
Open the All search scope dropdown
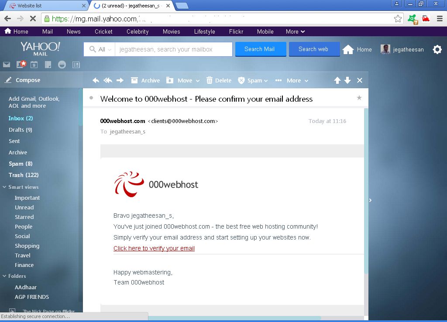[x=100, y=49]
